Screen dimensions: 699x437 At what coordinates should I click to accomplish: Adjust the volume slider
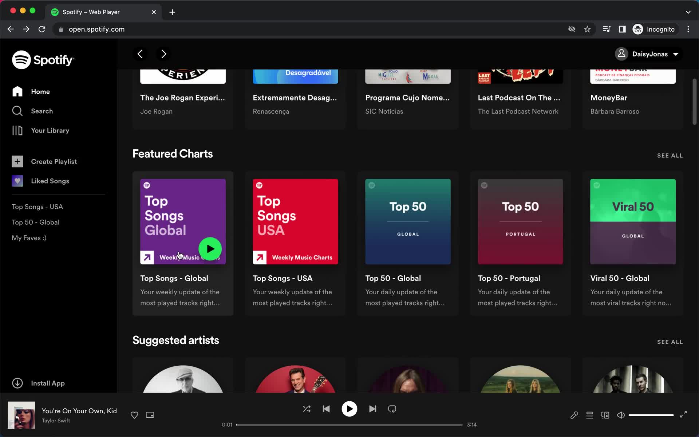pyautogui.click(x=651, y=415)
